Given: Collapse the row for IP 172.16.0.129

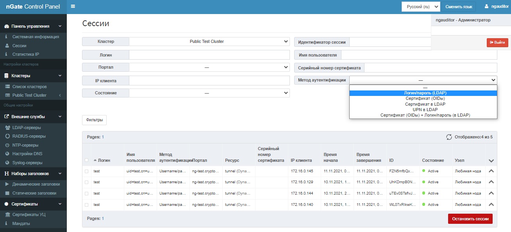Looking at the screenshot, I should [491, 182].
